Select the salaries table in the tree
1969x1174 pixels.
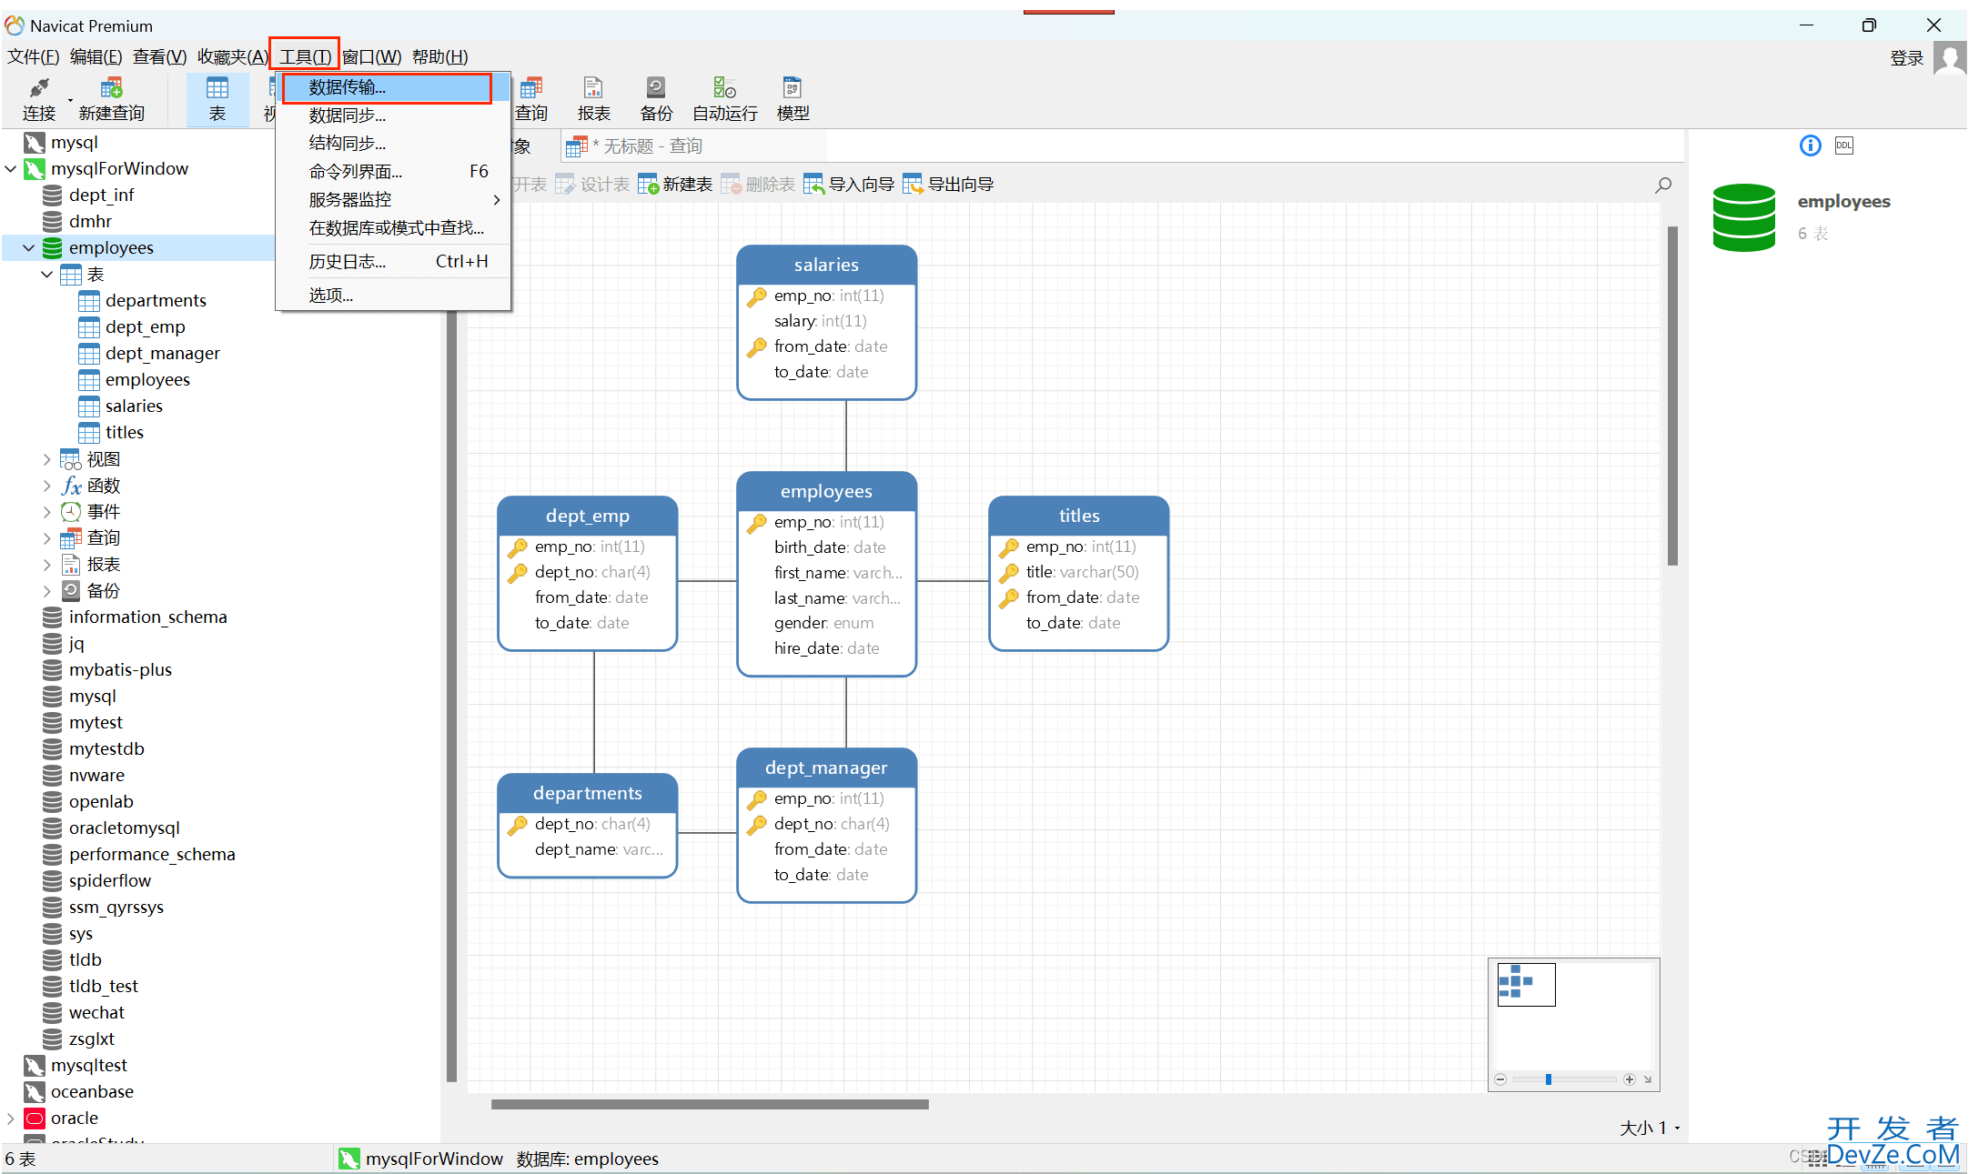click(x=134, y=406)
